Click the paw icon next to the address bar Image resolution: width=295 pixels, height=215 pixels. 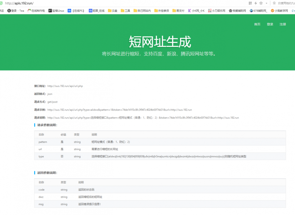[274, 3]
